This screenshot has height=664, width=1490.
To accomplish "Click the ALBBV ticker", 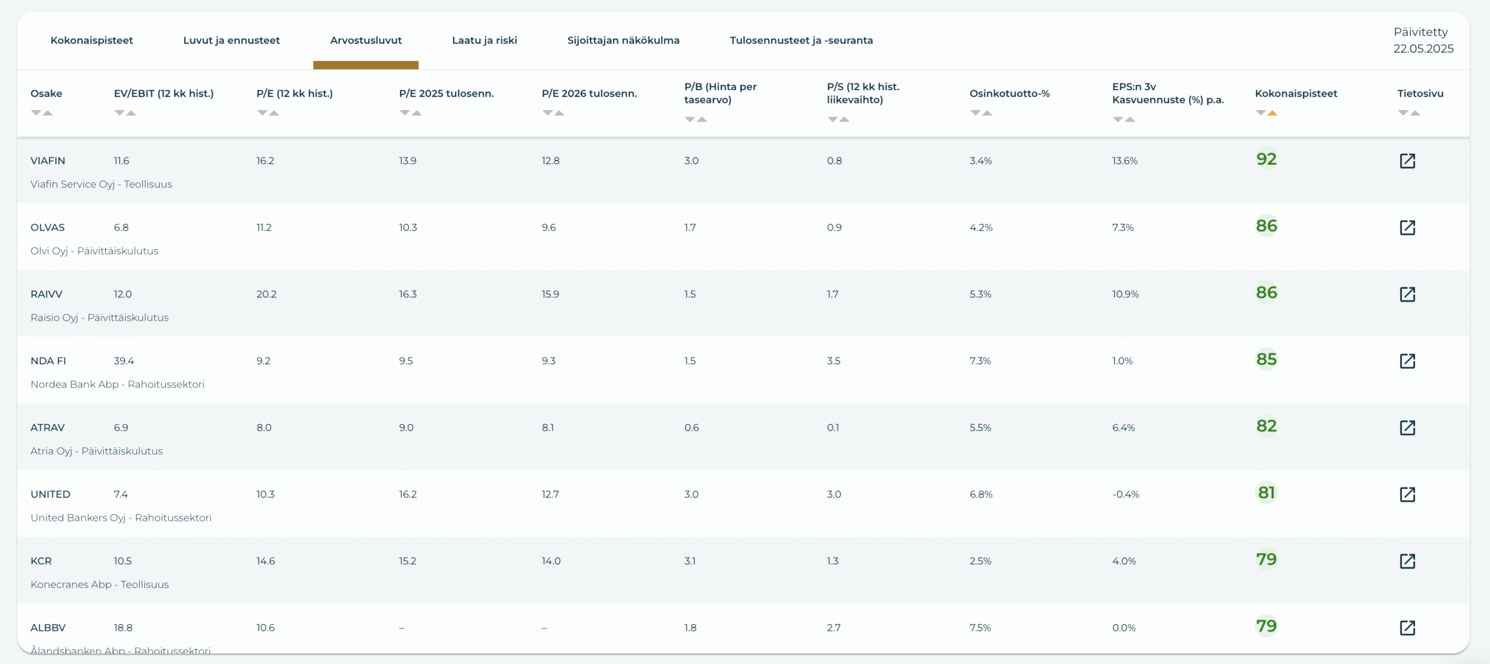I will click(48, 627).
